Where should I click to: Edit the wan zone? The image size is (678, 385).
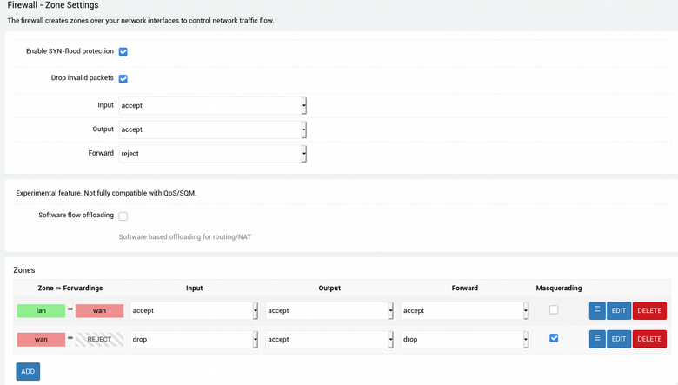click(x=619, y=339)
